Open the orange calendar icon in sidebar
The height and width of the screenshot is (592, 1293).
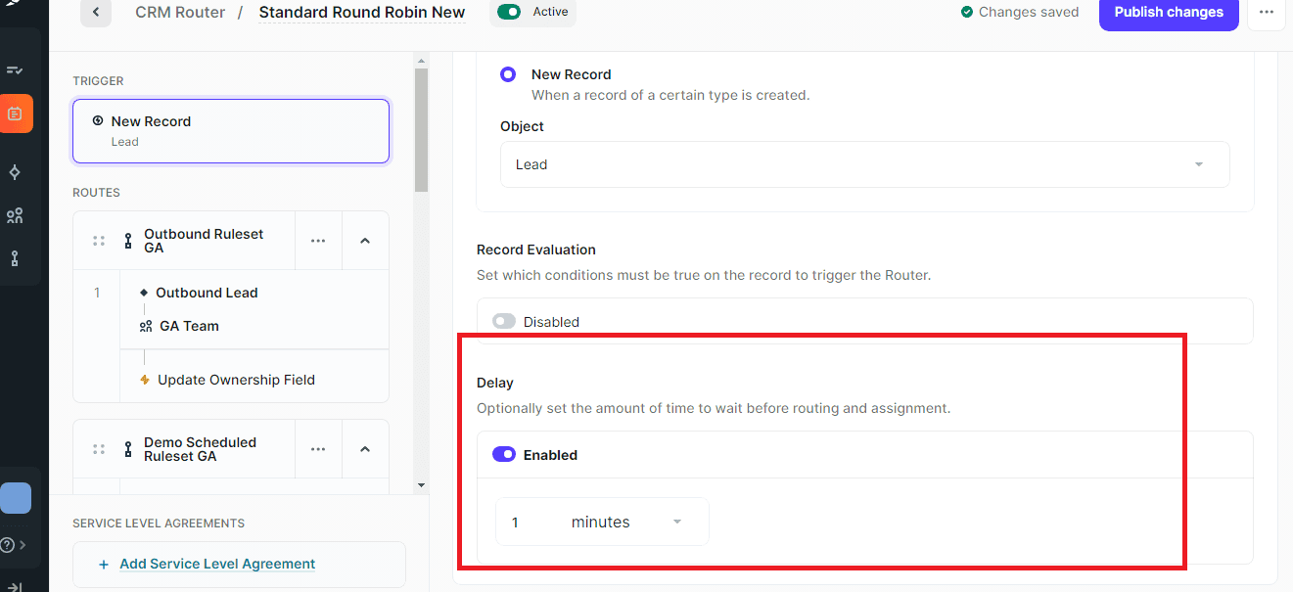tap(15, 114)
